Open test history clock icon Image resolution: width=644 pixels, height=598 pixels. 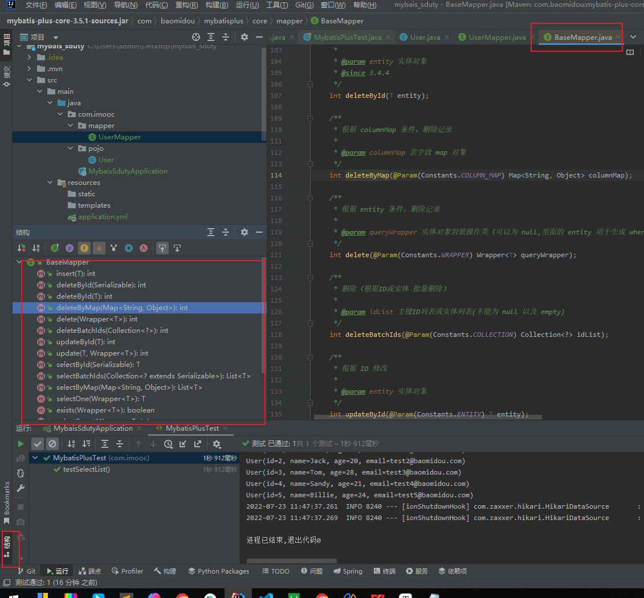pos(168,444)
